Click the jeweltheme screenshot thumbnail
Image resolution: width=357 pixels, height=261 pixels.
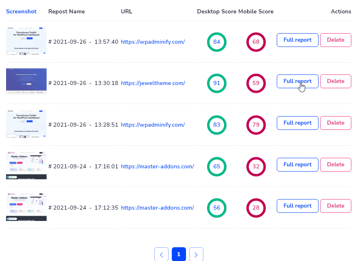coord(26,81)
